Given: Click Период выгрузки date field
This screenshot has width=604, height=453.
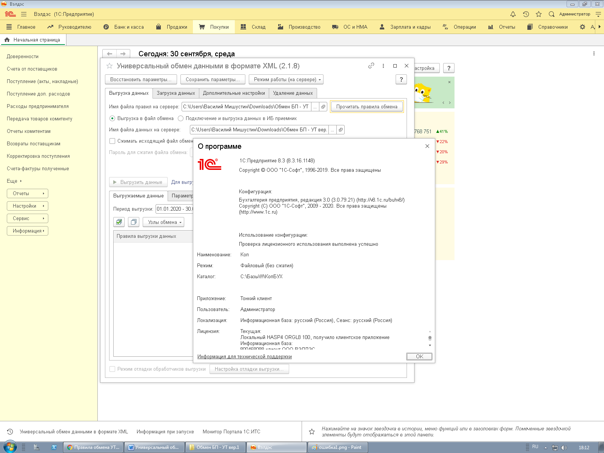Looking at the screenshot, I should click(175, 209).
